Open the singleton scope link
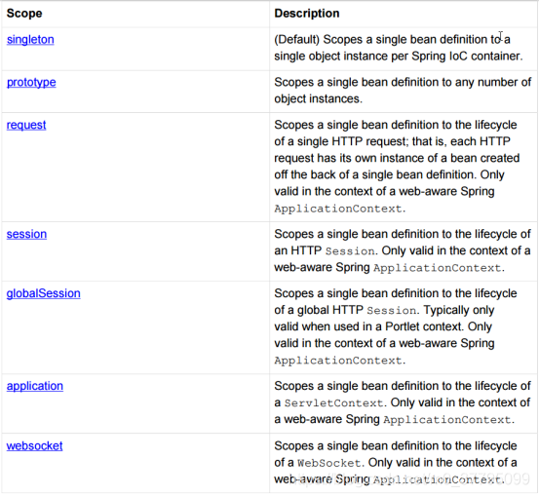The image size is (539, 497). point(30,40)
